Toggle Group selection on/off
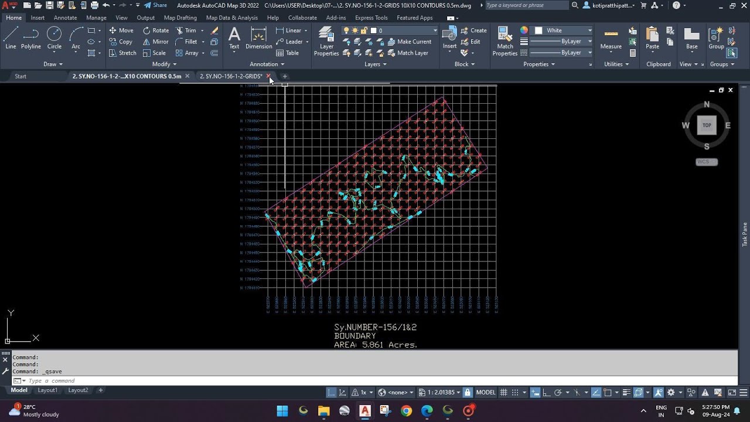The width and height of the screenshot is (750, 422). (x=732, y=53)
